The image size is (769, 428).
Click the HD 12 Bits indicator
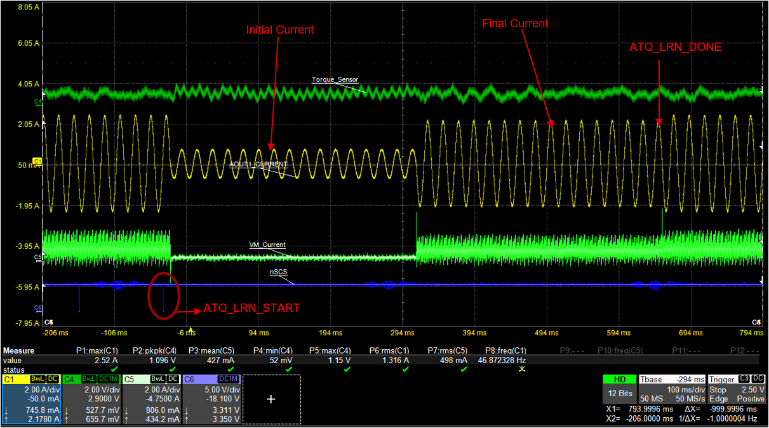click(x=620, y=388)
